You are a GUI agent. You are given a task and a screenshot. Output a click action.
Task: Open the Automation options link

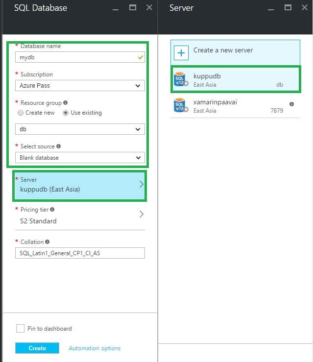coord(95,348)
